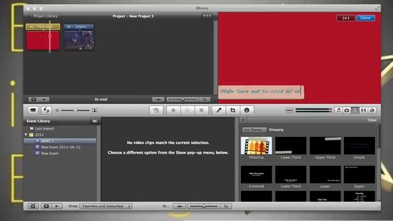Choose the Filmstrip title style

[256, 145]
